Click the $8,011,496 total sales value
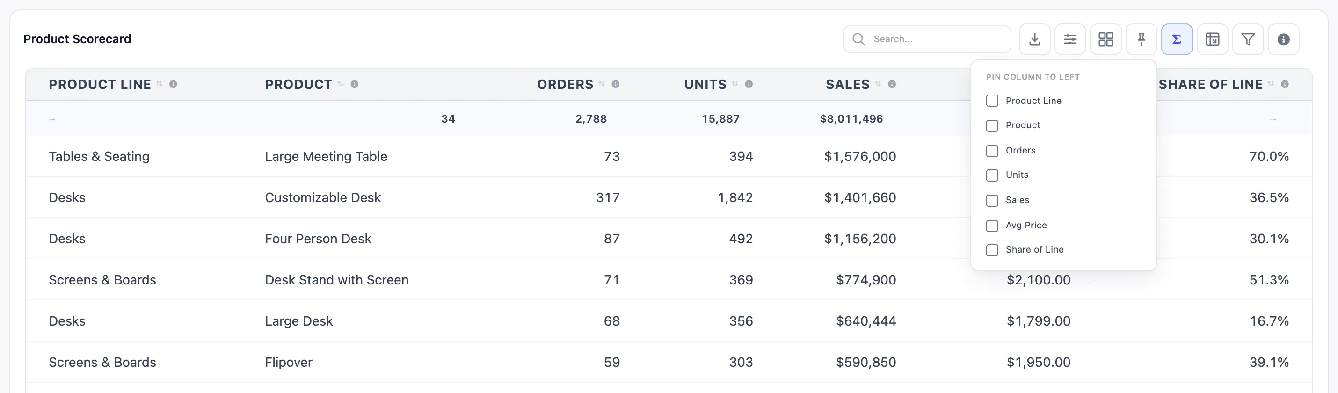Viewport: 1338px width, 393px height. click(851, 119)
